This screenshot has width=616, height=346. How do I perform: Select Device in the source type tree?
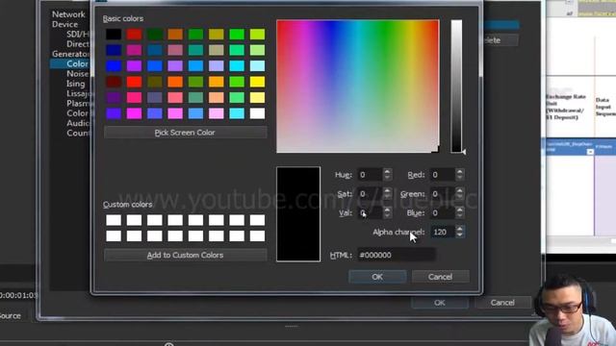pyautogui.click(x=64, y=24)
